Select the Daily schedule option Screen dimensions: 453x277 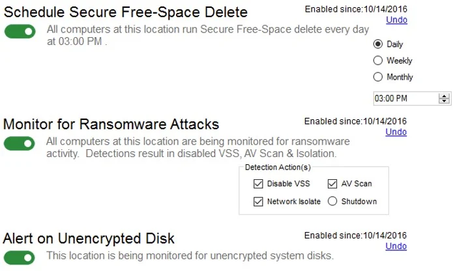pyautogui.click(x=378, y=44)
